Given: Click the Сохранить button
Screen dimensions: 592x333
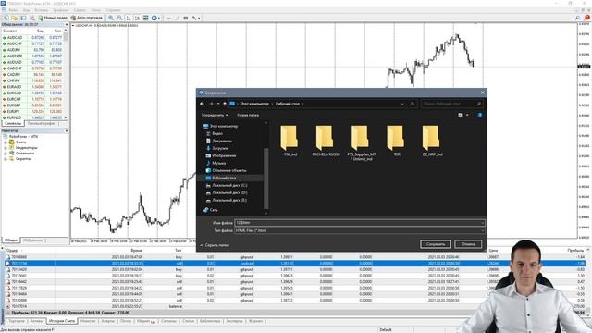Looking at the screenshot, I should click(436, 244).
